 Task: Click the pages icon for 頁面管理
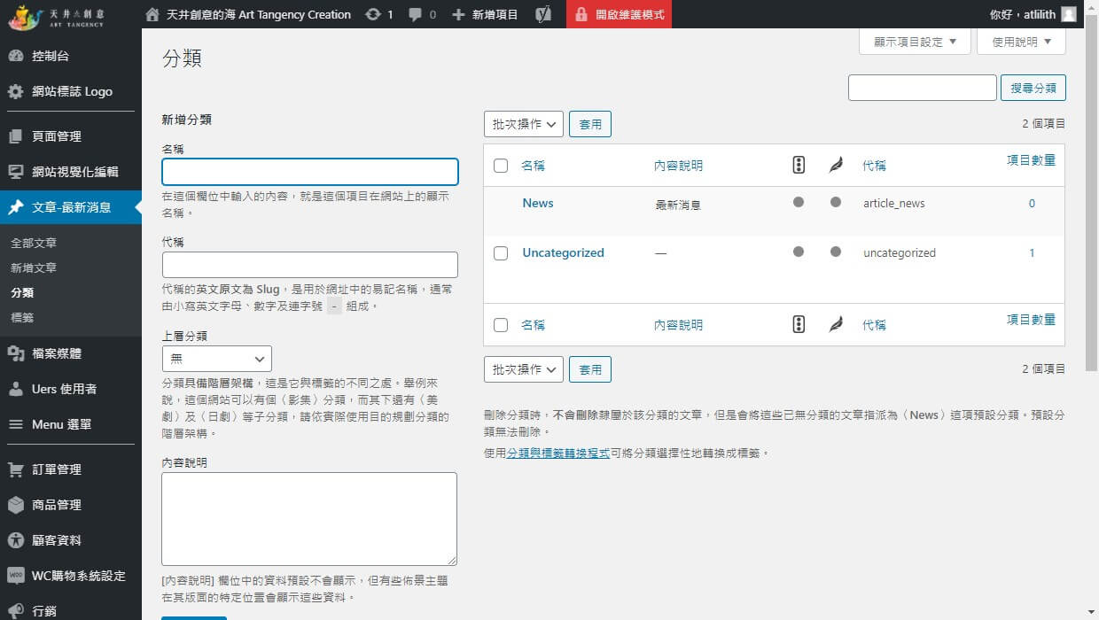tap(15, 136)
